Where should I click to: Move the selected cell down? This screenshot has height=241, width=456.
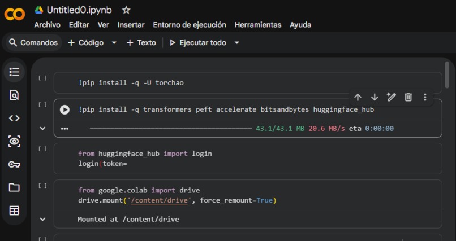[x=375, y=97]
